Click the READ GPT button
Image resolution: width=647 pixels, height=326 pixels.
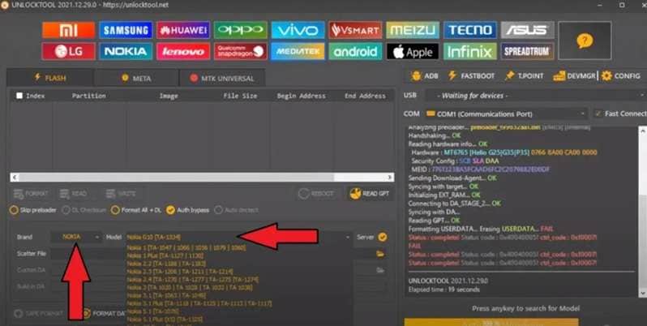point(370,194)
